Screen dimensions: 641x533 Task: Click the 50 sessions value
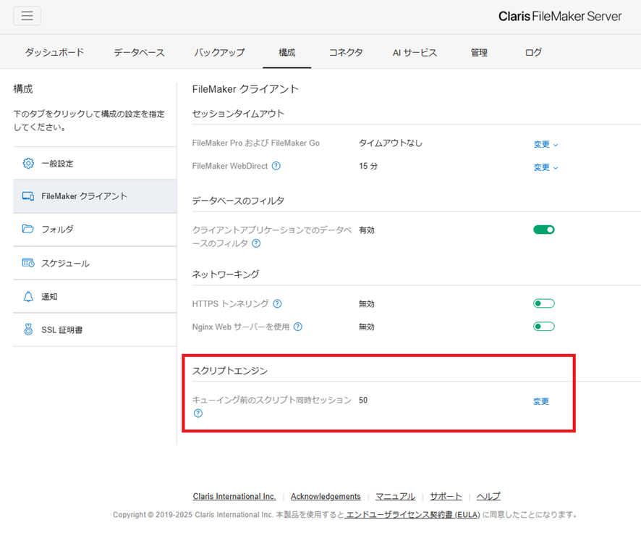click(x=363, y=400)
